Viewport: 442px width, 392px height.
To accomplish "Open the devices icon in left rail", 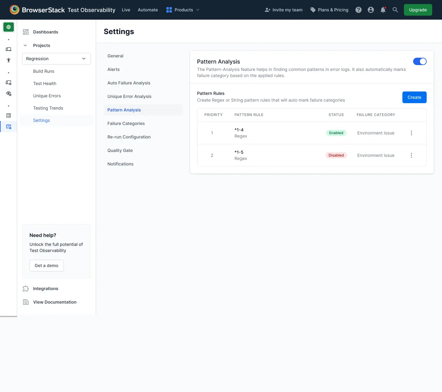I will pyautogui.click(x=9, y=49).
